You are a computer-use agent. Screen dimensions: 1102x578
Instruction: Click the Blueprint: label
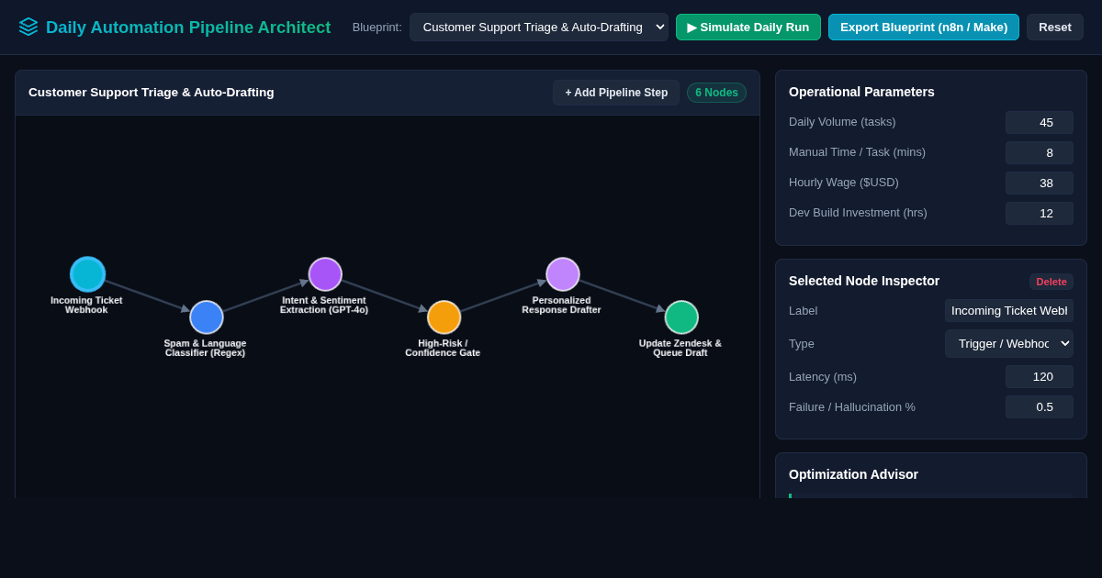tap(377, 28)
